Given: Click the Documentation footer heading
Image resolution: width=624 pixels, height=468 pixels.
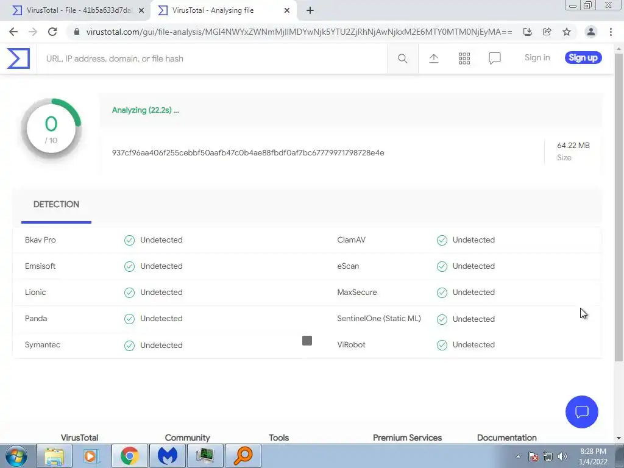Looking at the screenshot, I should [506, 438].
